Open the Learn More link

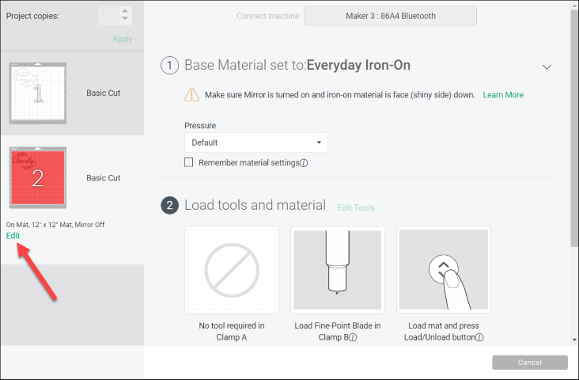[x=503, y=95]
